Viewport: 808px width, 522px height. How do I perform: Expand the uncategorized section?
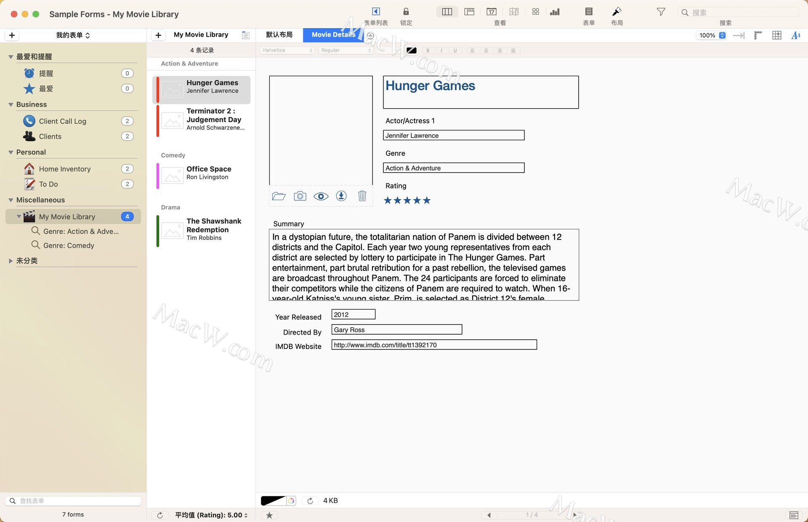pos(11,261)
